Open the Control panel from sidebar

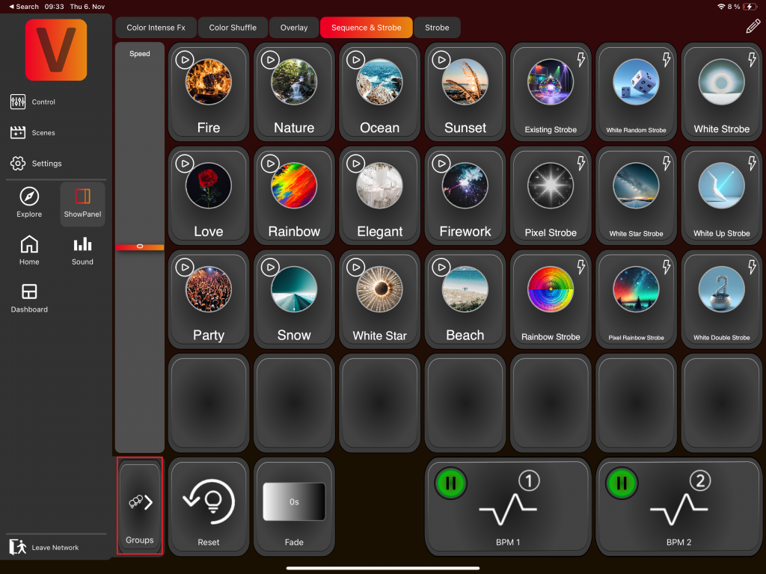[34, 102]
